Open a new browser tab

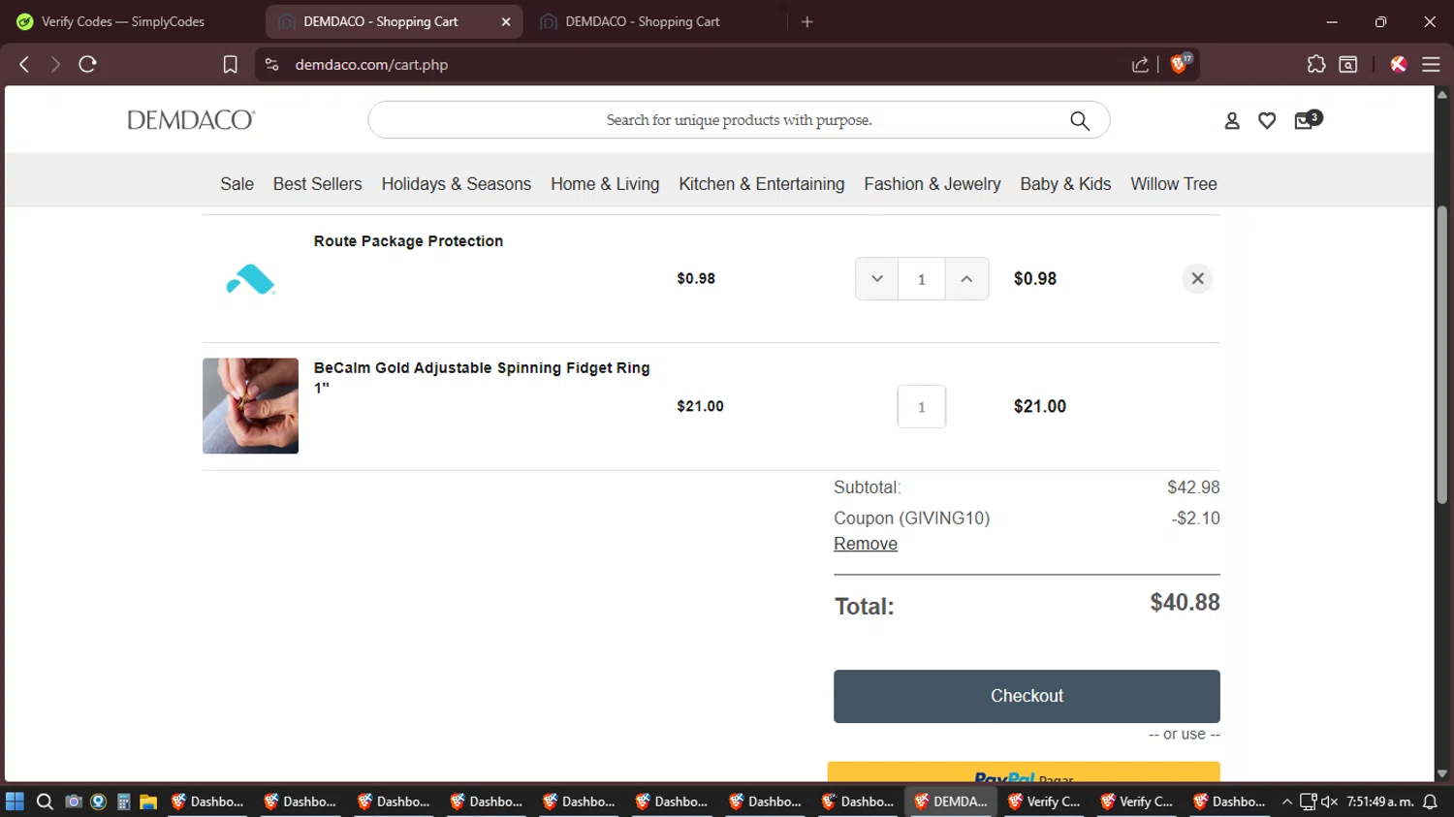tap(806, 21)
